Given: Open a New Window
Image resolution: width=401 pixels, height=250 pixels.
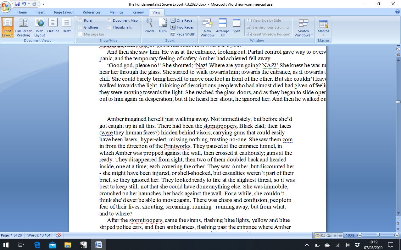Looking at the screenshot, I should click(207, 28).
